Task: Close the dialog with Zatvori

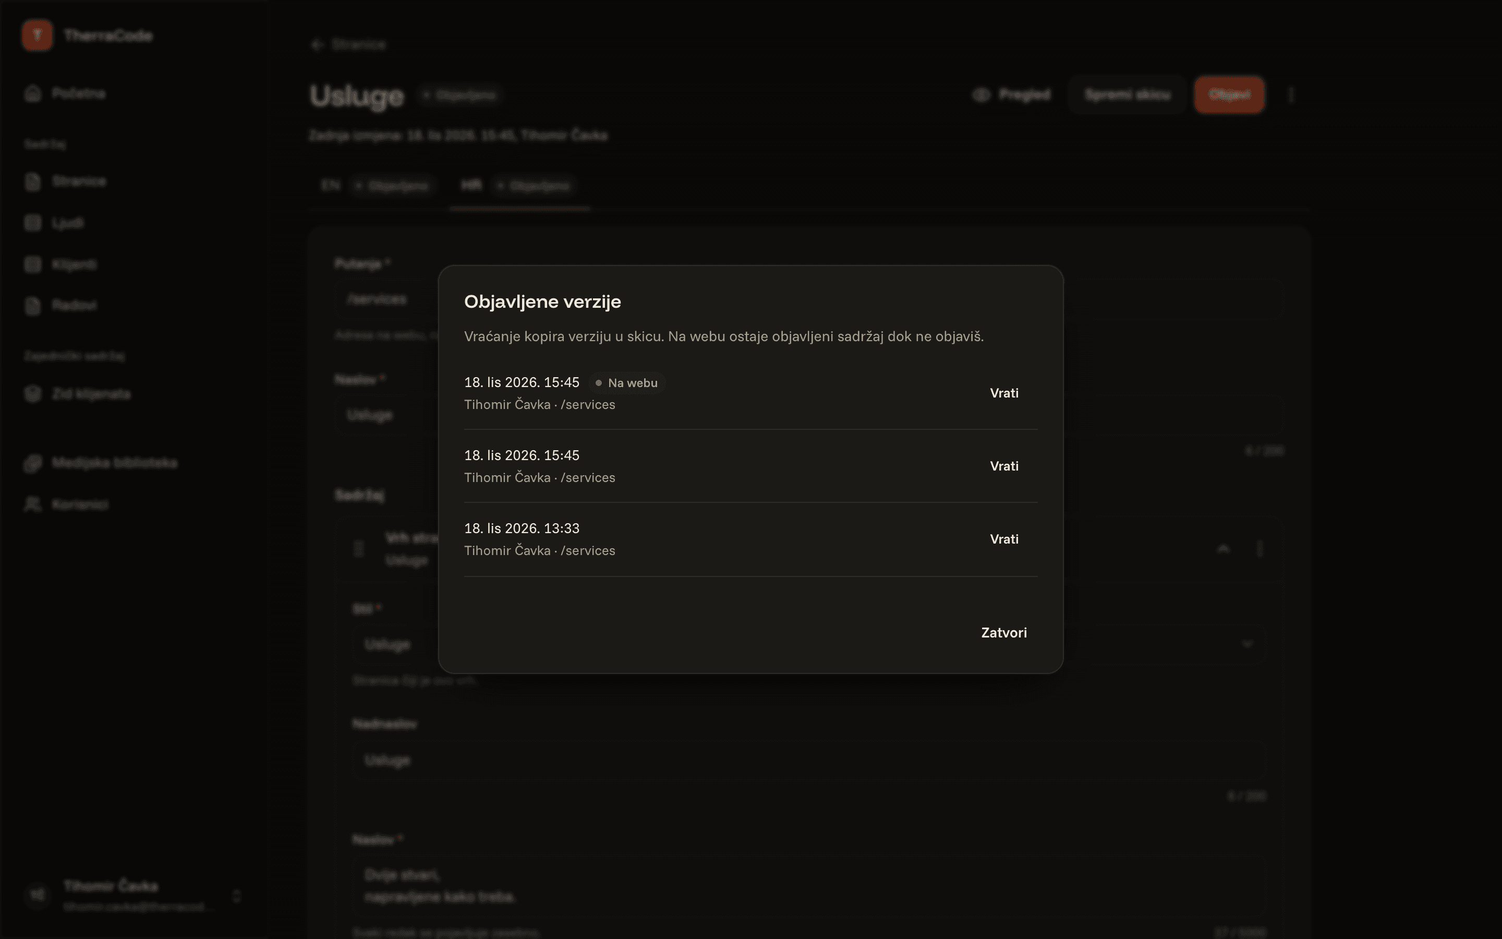Action: (1003, 633)
